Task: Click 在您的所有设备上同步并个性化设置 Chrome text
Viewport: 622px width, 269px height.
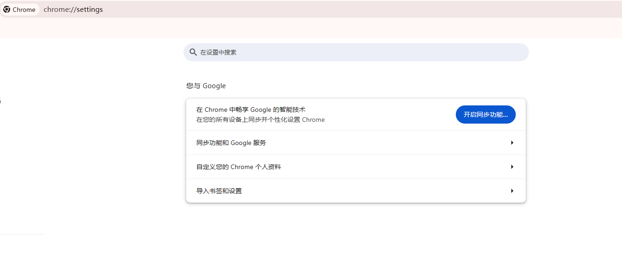Action: click(x=260, y=120)
